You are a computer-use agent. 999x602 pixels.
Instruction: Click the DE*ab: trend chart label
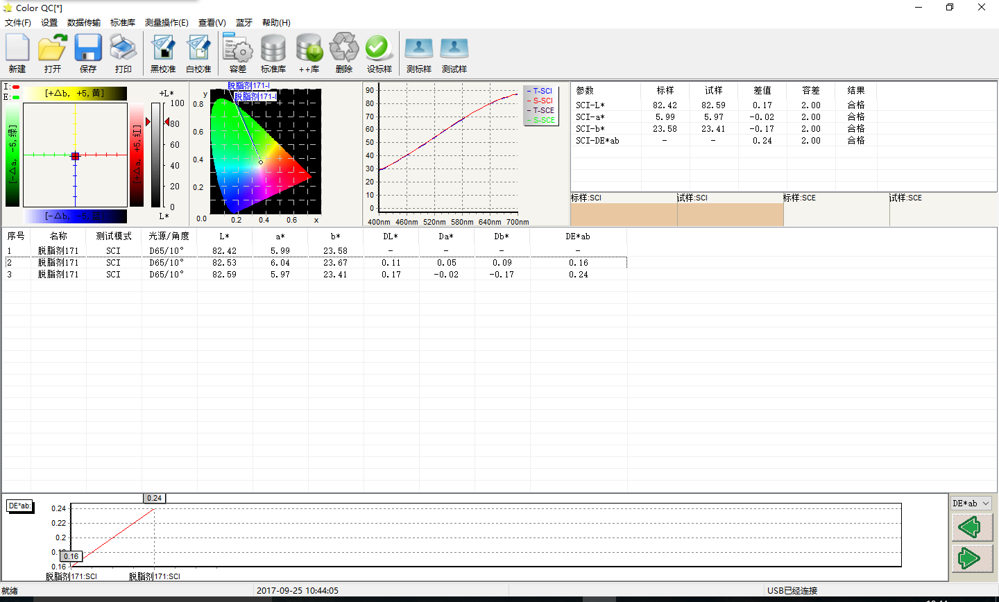(x=19, y=506)
